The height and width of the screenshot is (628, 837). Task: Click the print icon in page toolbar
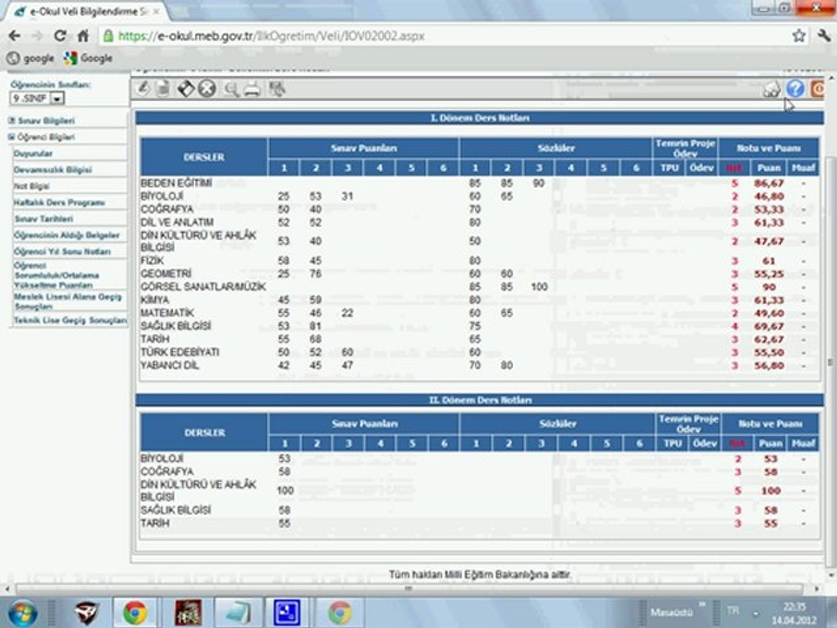tap(252, 90)
